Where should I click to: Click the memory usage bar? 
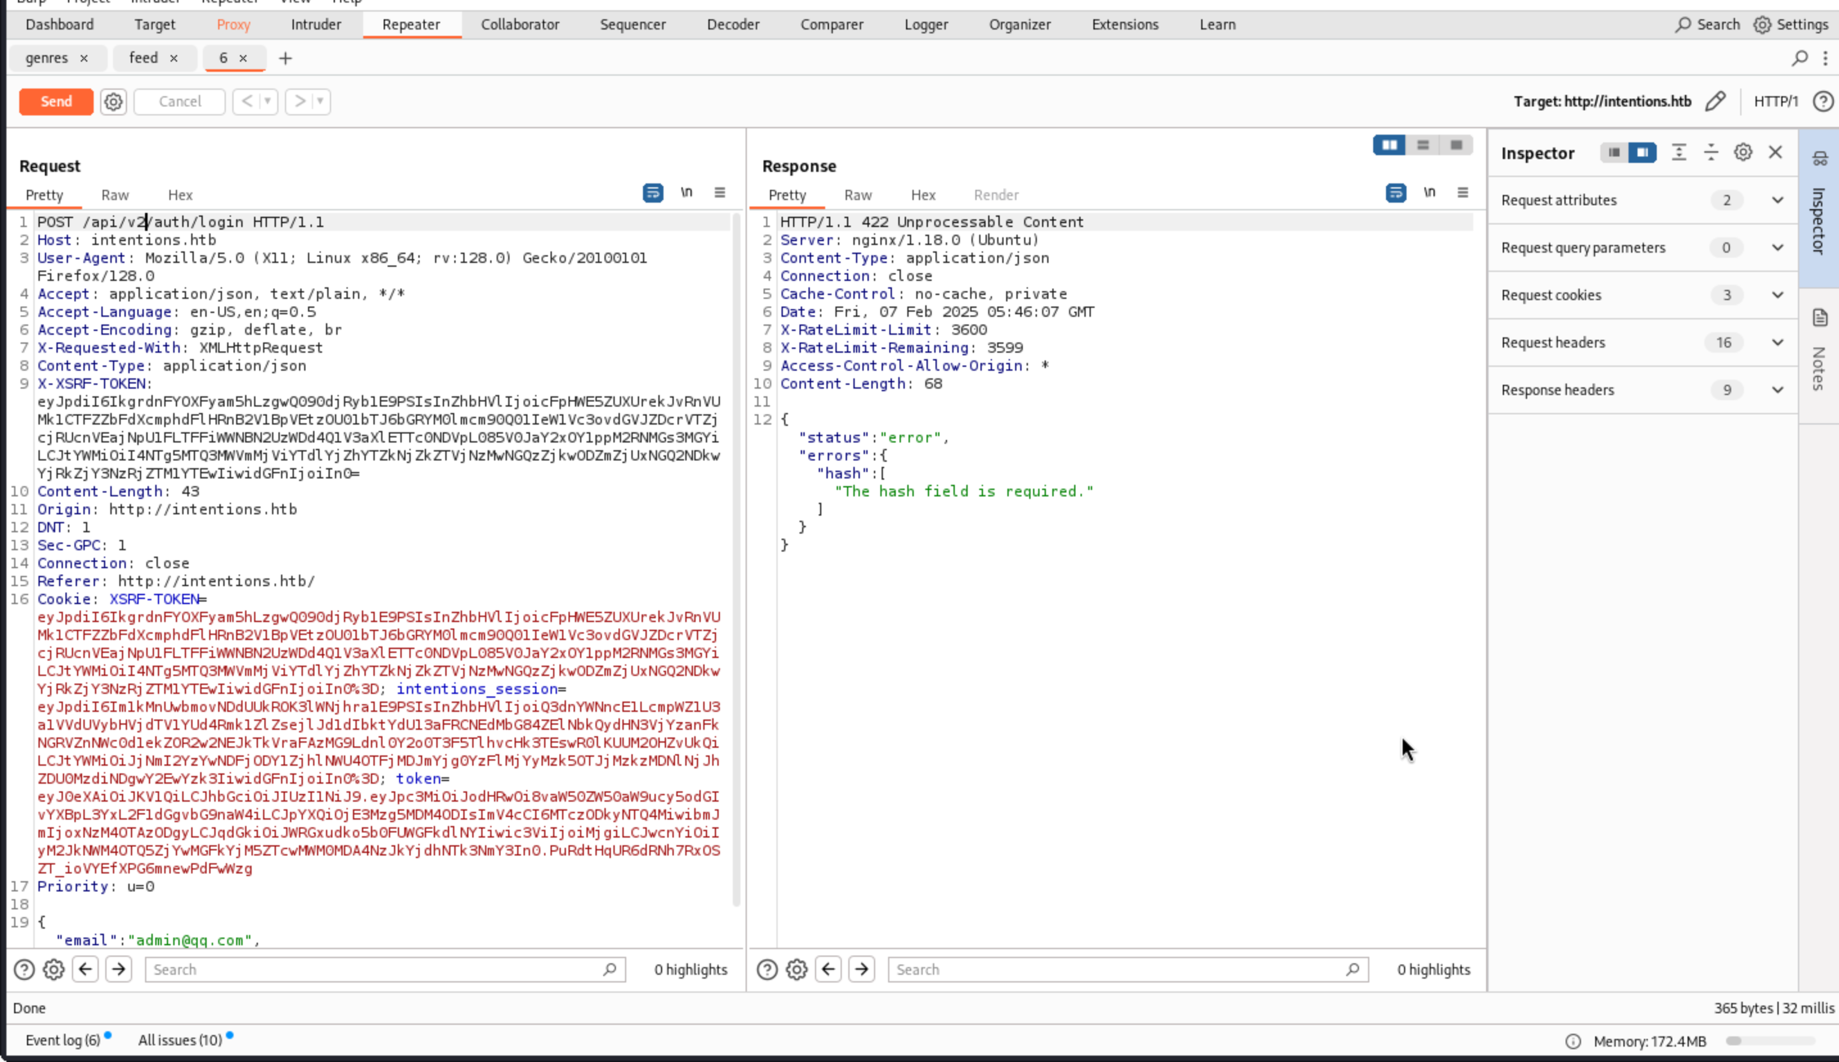tap(1770, 1041)
